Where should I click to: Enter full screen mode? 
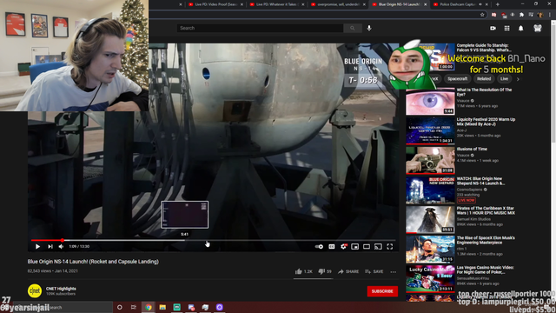(390, 247)
